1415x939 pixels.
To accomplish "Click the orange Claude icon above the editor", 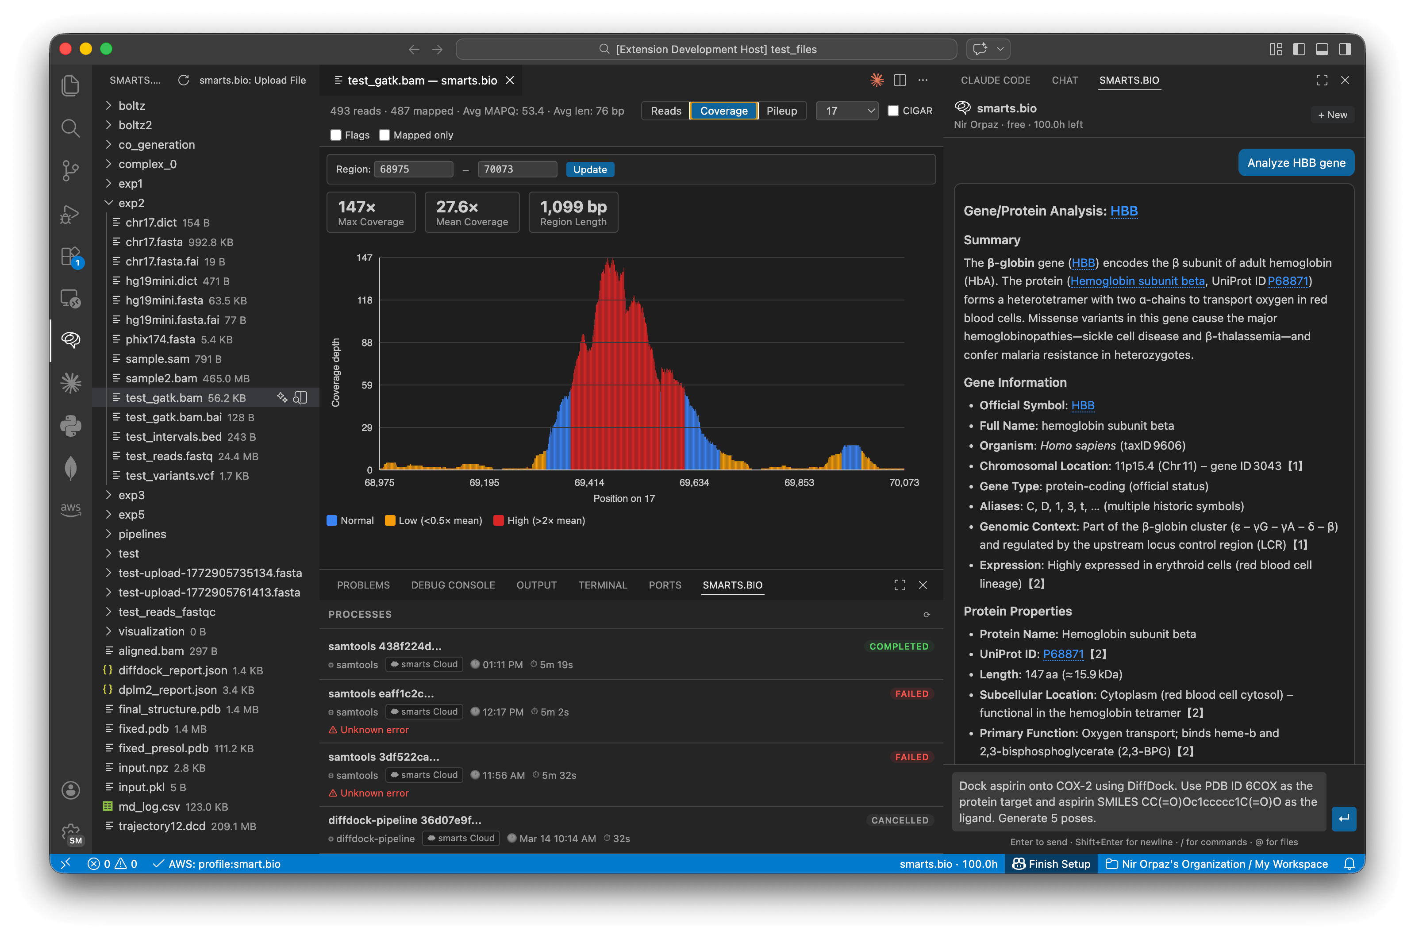I will click(x=876, y=80).
